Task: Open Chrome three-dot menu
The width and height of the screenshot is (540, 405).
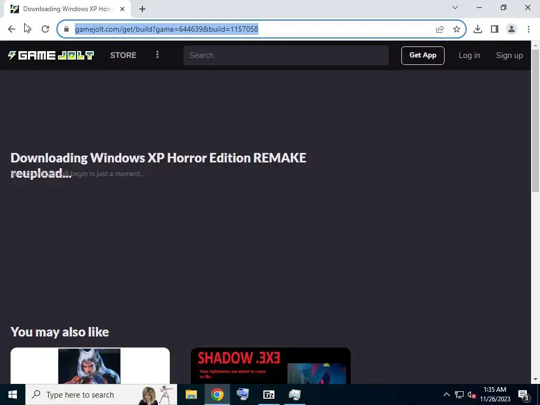Action: (x=528, y=30)
